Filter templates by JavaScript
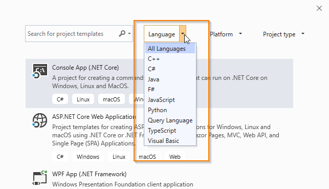Image resolution: width=329 pixels, height=189 pixels. [x=170, y=100]
